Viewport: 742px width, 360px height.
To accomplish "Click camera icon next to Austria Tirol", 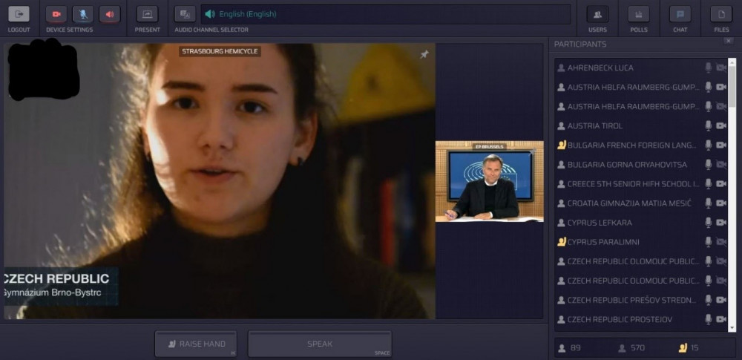I will [x=720, y=125].
